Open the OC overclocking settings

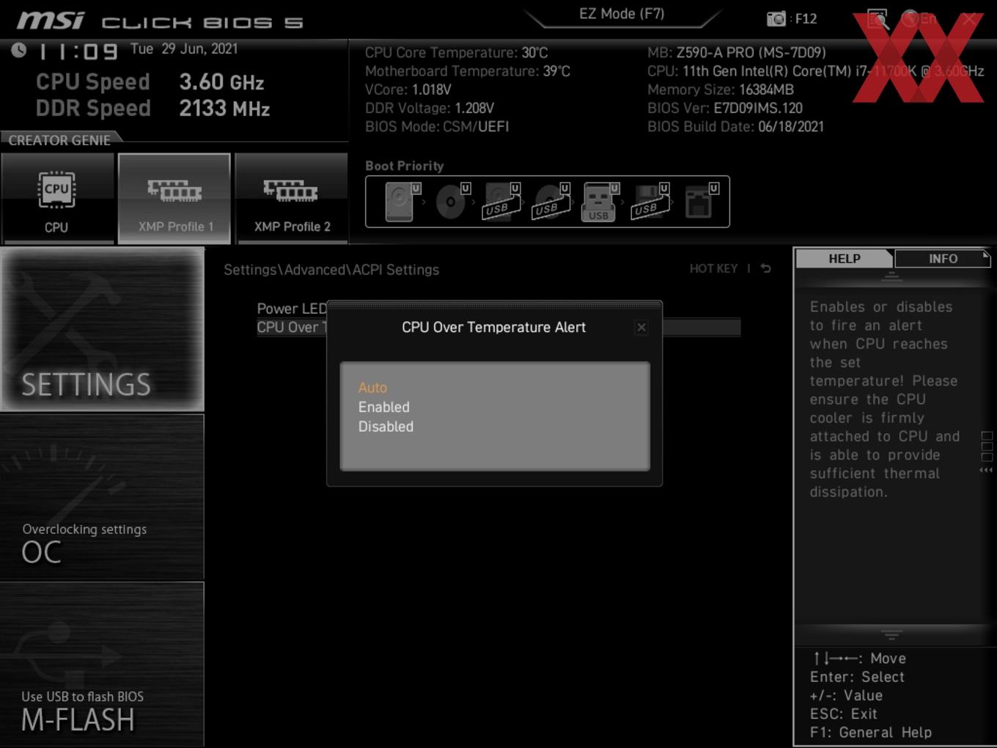point(102,497)
